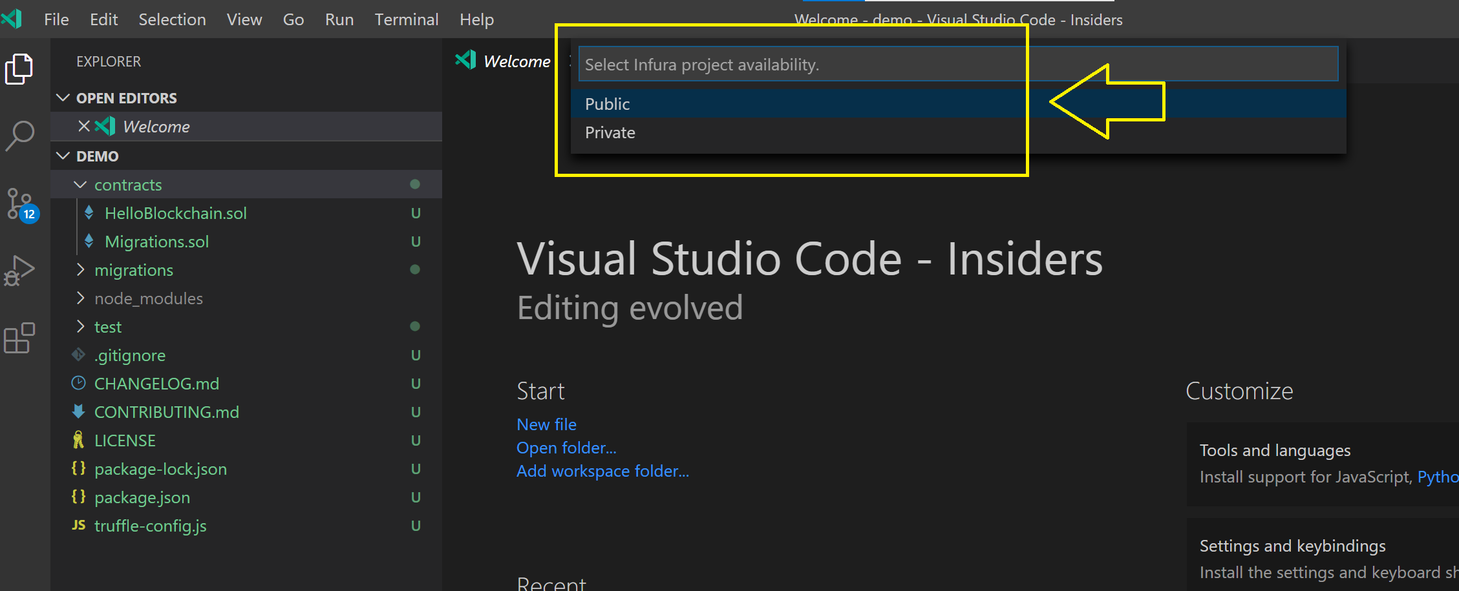Open the Terminal menu
Screen dimensions: 1459x591
407,19
